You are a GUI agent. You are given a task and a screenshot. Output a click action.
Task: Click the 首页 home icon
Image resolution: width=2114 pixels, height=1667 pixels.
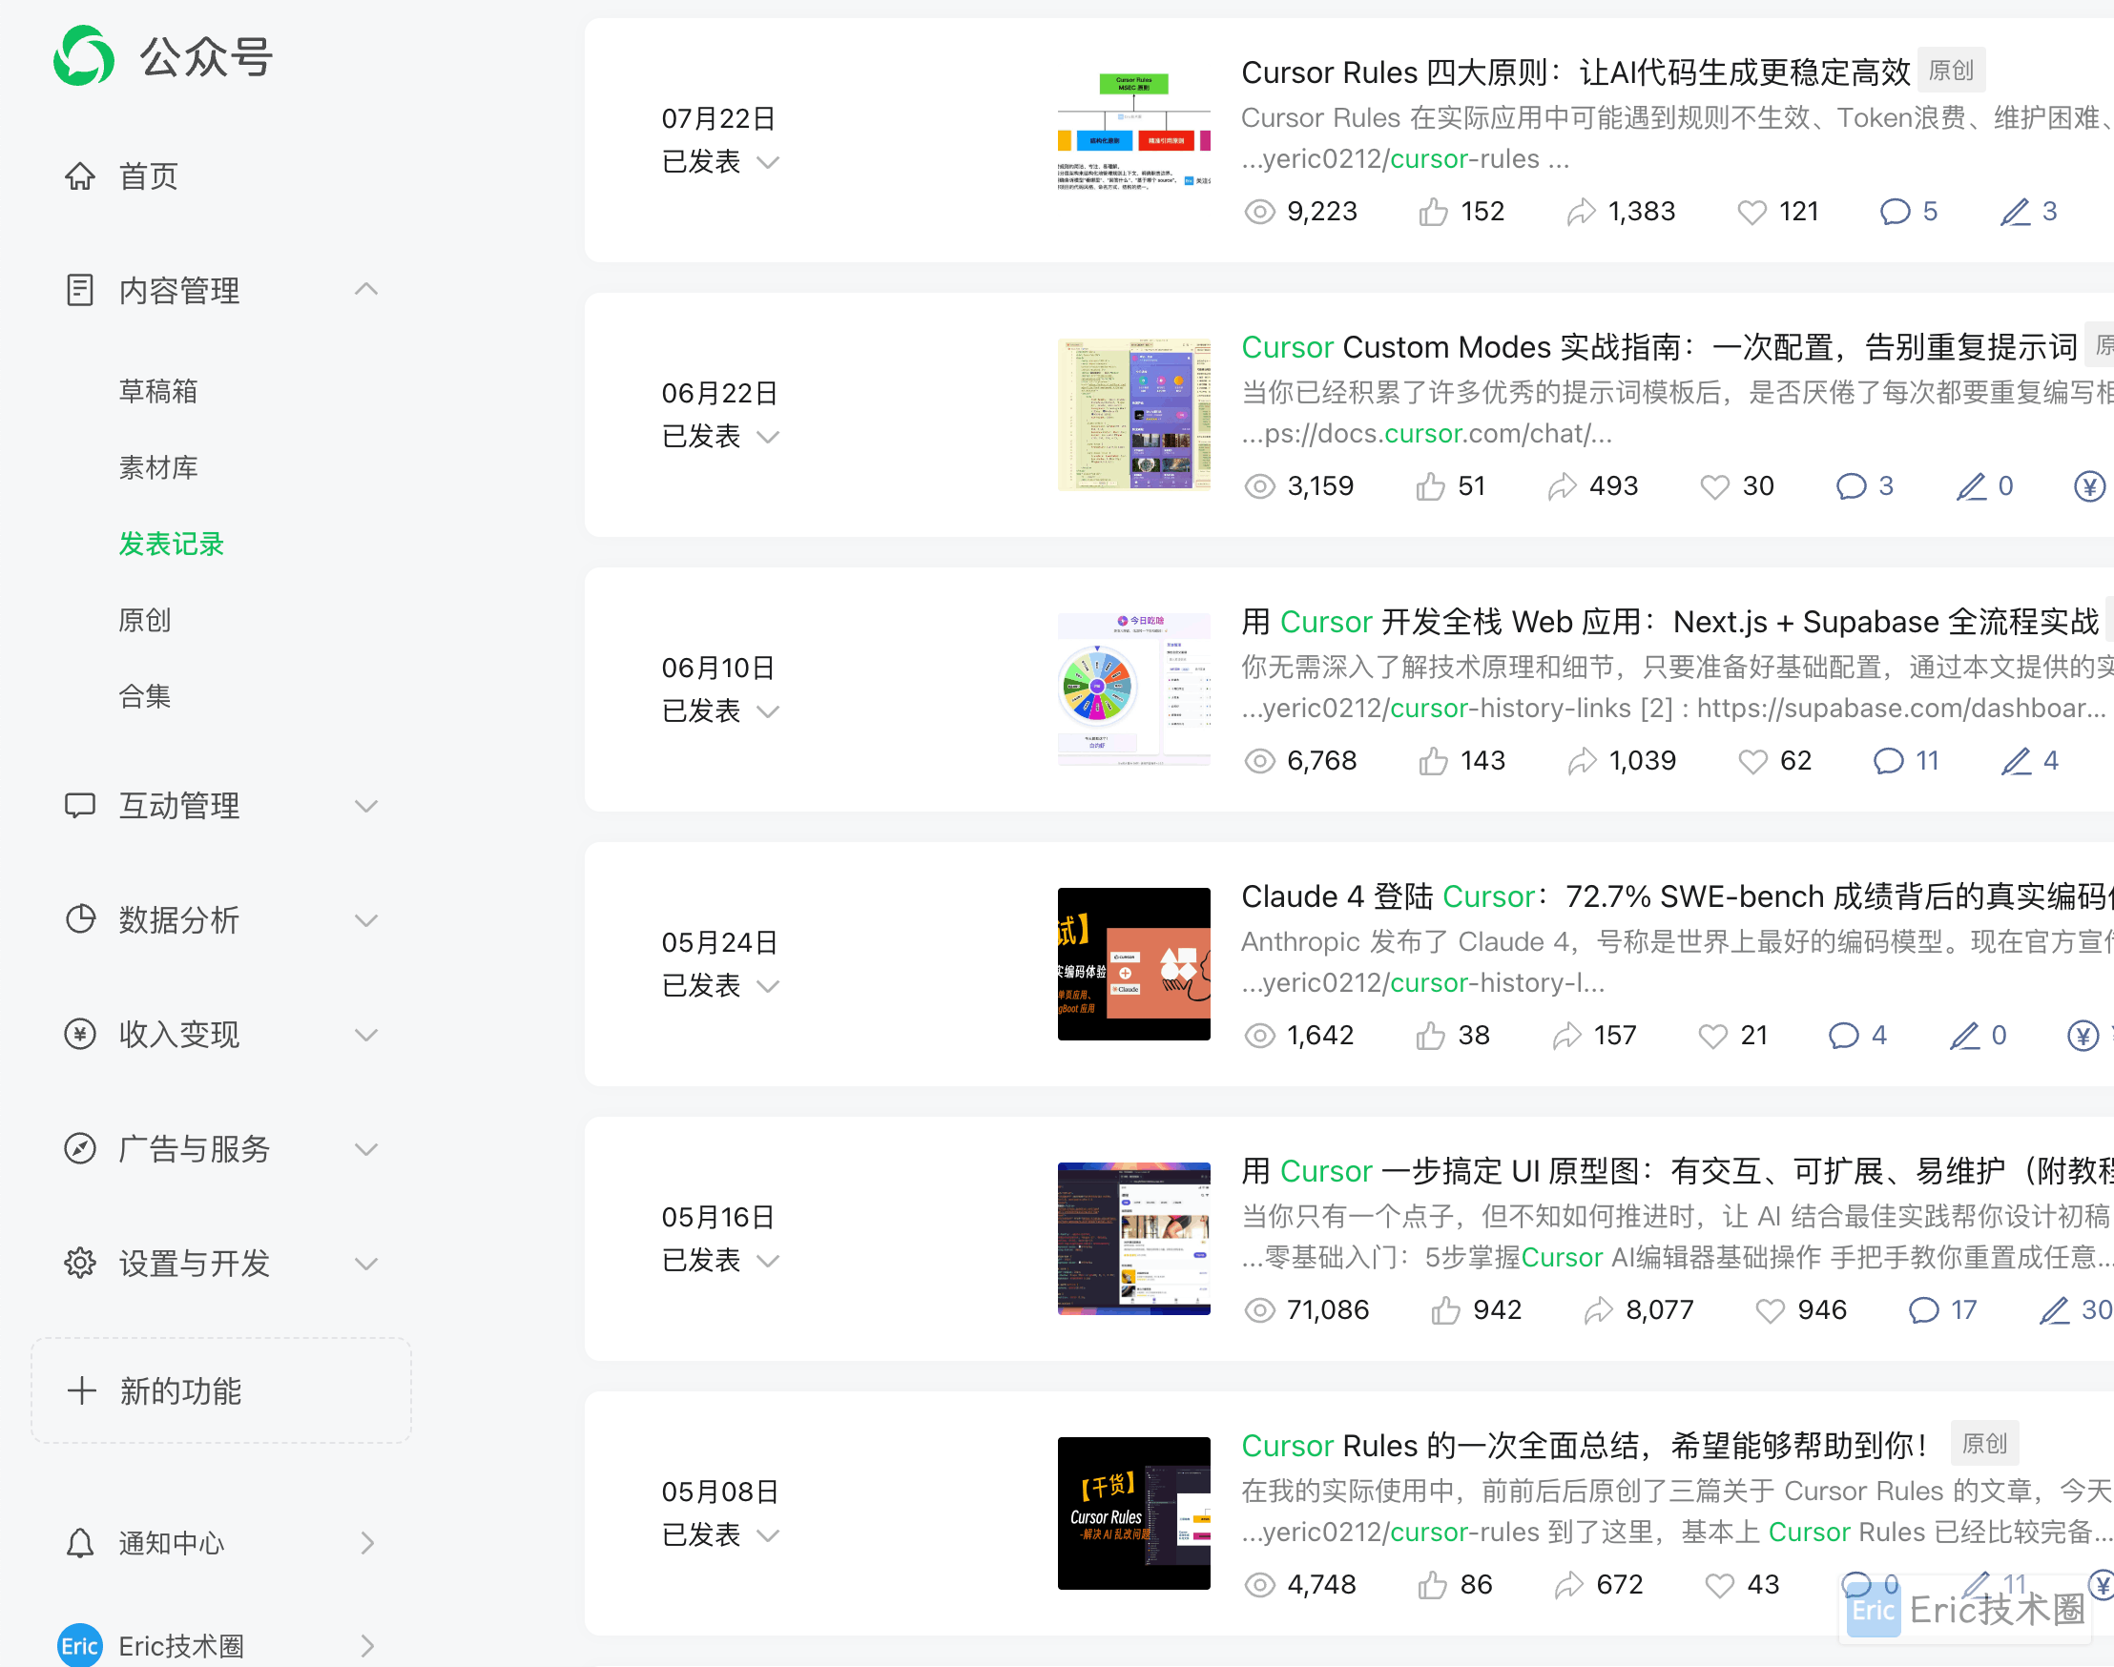click(82, 175)
